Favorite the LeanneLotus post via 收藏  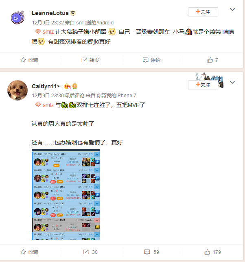click(29, 60)
